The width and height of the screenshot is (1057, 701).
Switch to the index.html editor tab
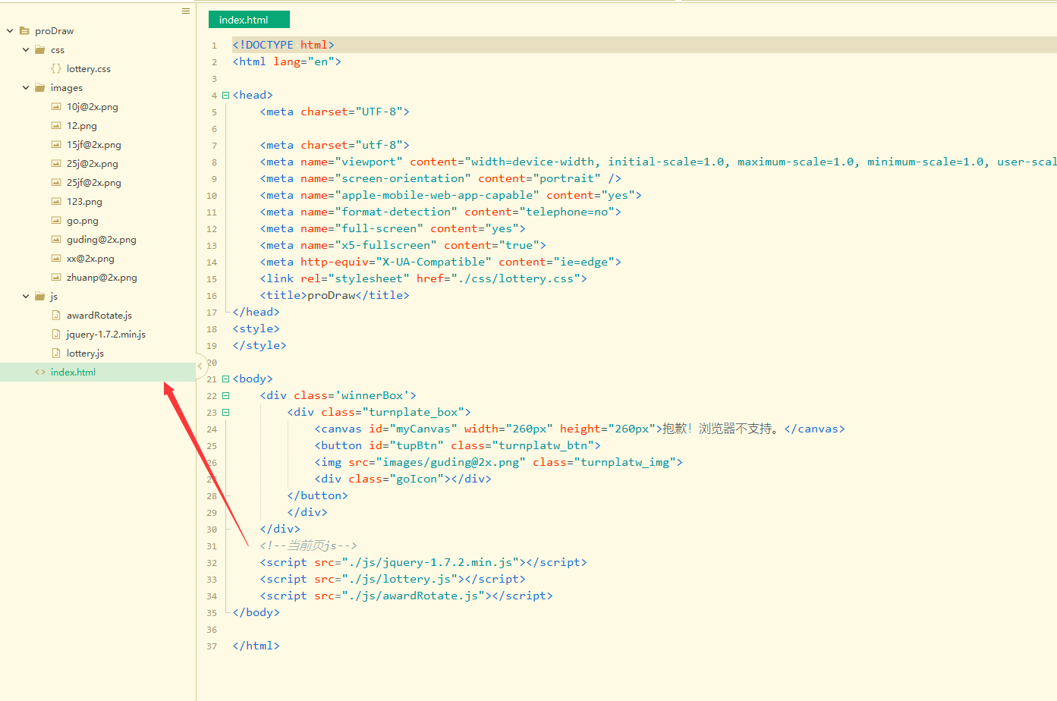tap(249, 20)
